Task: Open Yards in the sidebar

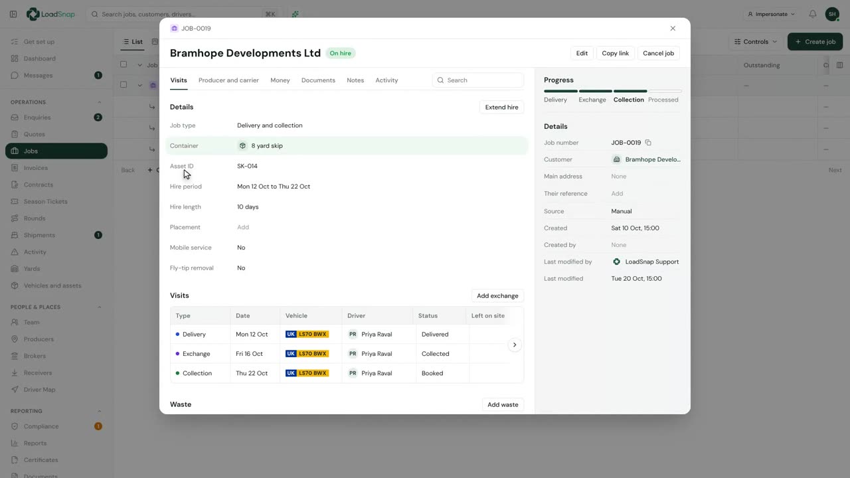Action: pyautogui.click(x=56, y=269)
